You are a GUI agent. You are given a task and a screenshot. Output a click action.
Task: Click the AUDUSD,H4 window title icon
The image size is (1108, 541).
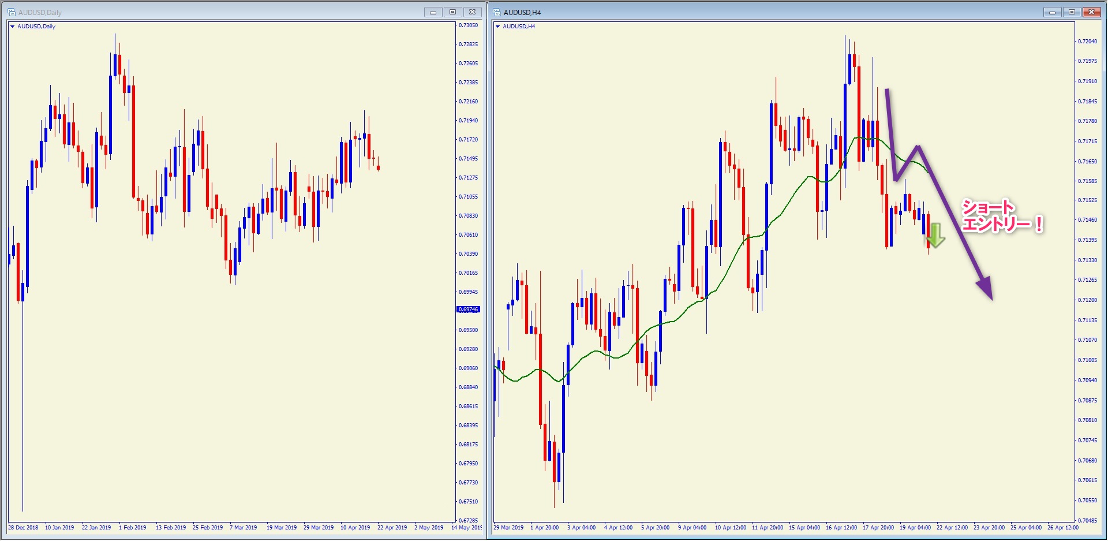pyautogui.click(x=497, y=12)
